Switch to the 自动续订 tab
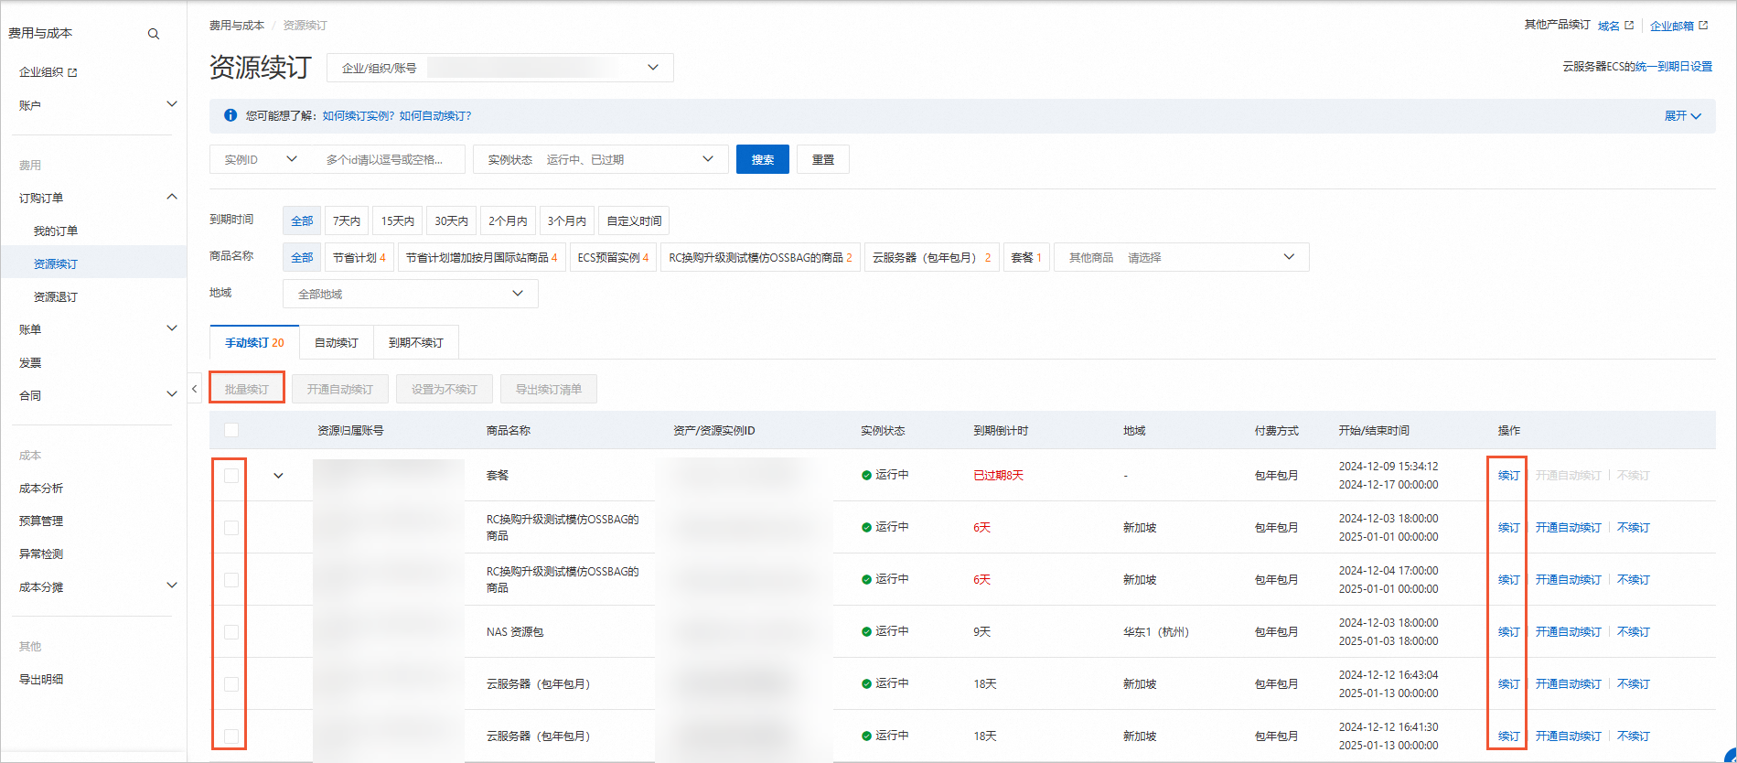 [336, 343]
